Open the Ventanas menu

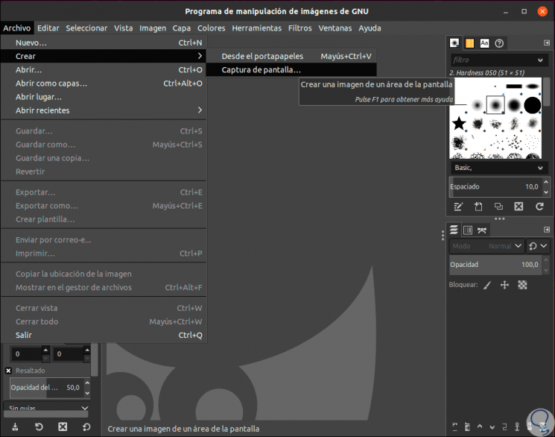point(334,28)
